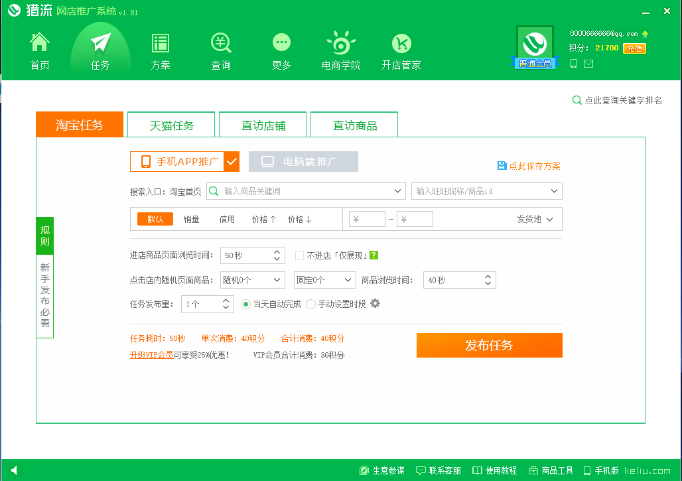Switch to the 淘宝任务 tab
This screenshot has height=481, width=682.
click(x=80, y=125)
